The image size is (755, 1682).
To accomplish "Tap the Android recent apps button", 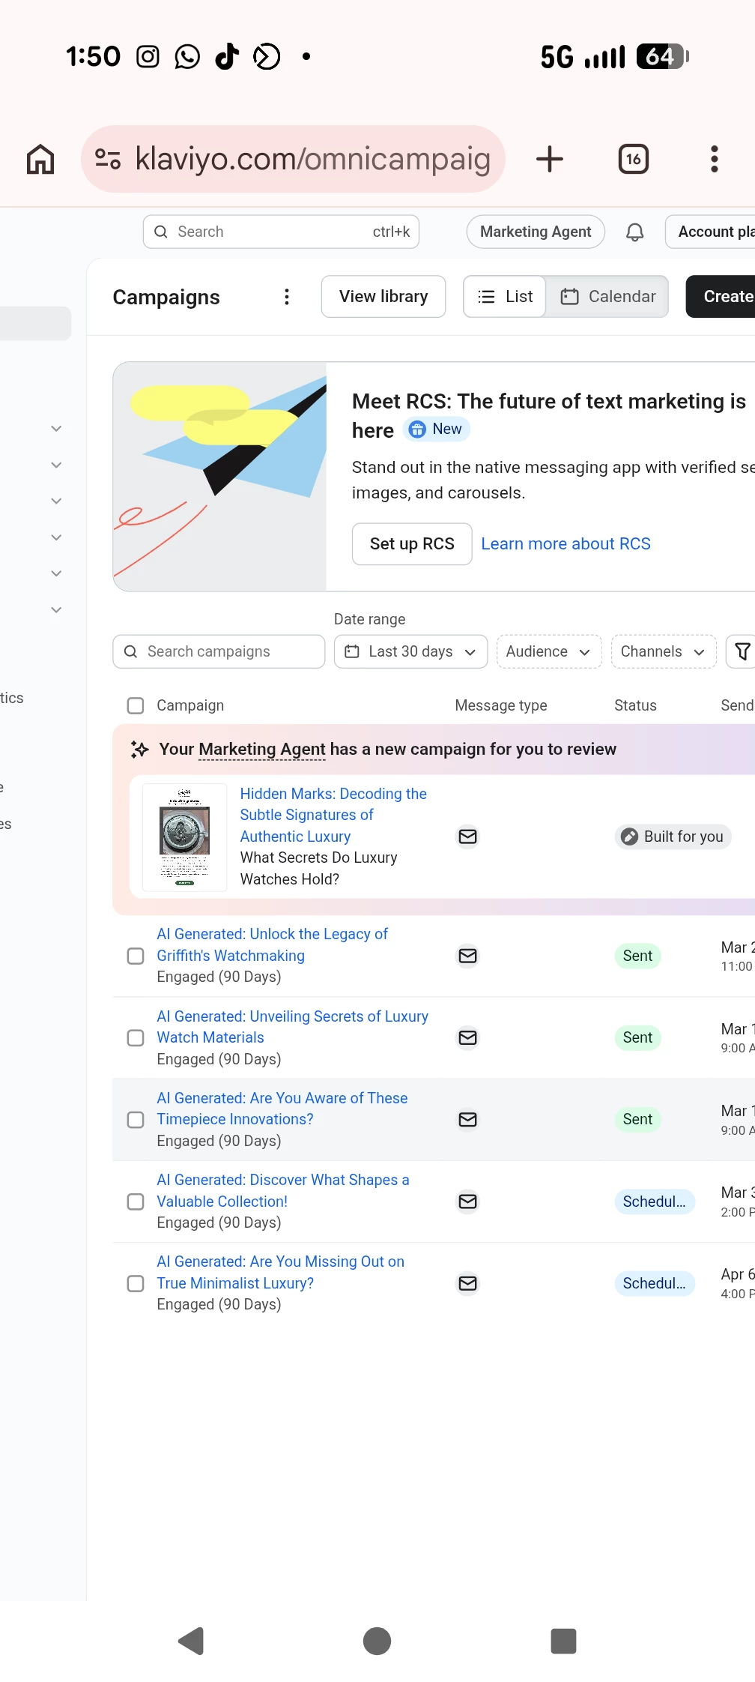I will point(563,1641).
